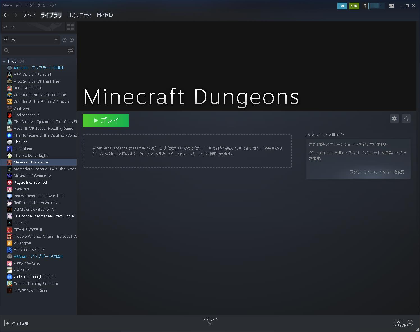Open Minecraft Dungeons settings gear icon
This screenshot has height=332, width=420.
tap(394, 119)
